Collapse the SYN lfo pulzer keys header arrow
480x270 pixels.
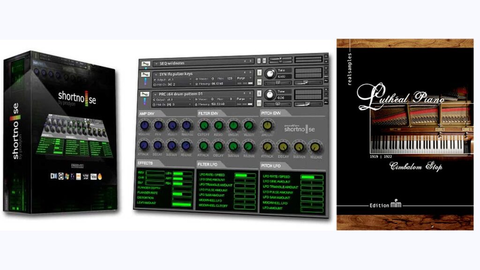pos(156,74)
